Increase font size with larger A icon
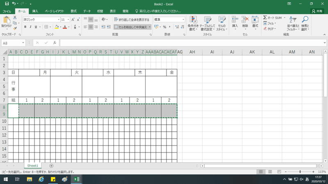 pos(73,19)
